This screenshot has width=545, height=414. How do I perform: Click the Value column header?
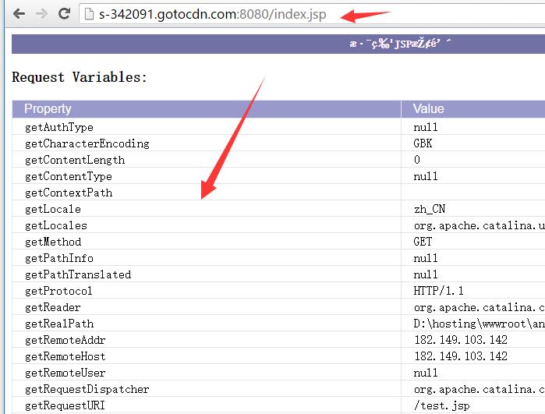[x=428, y=109]
